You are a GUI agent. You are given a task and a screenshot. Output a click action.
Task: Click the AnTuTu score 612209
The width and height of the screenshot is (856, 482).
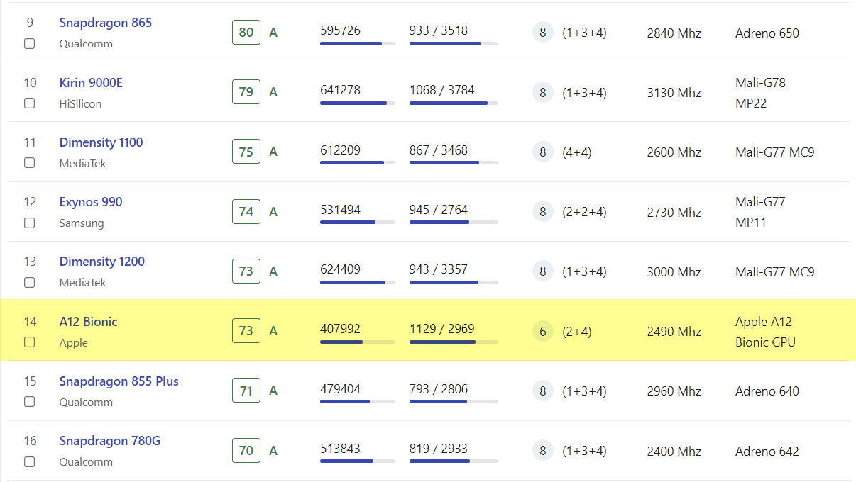click(340, 150)
